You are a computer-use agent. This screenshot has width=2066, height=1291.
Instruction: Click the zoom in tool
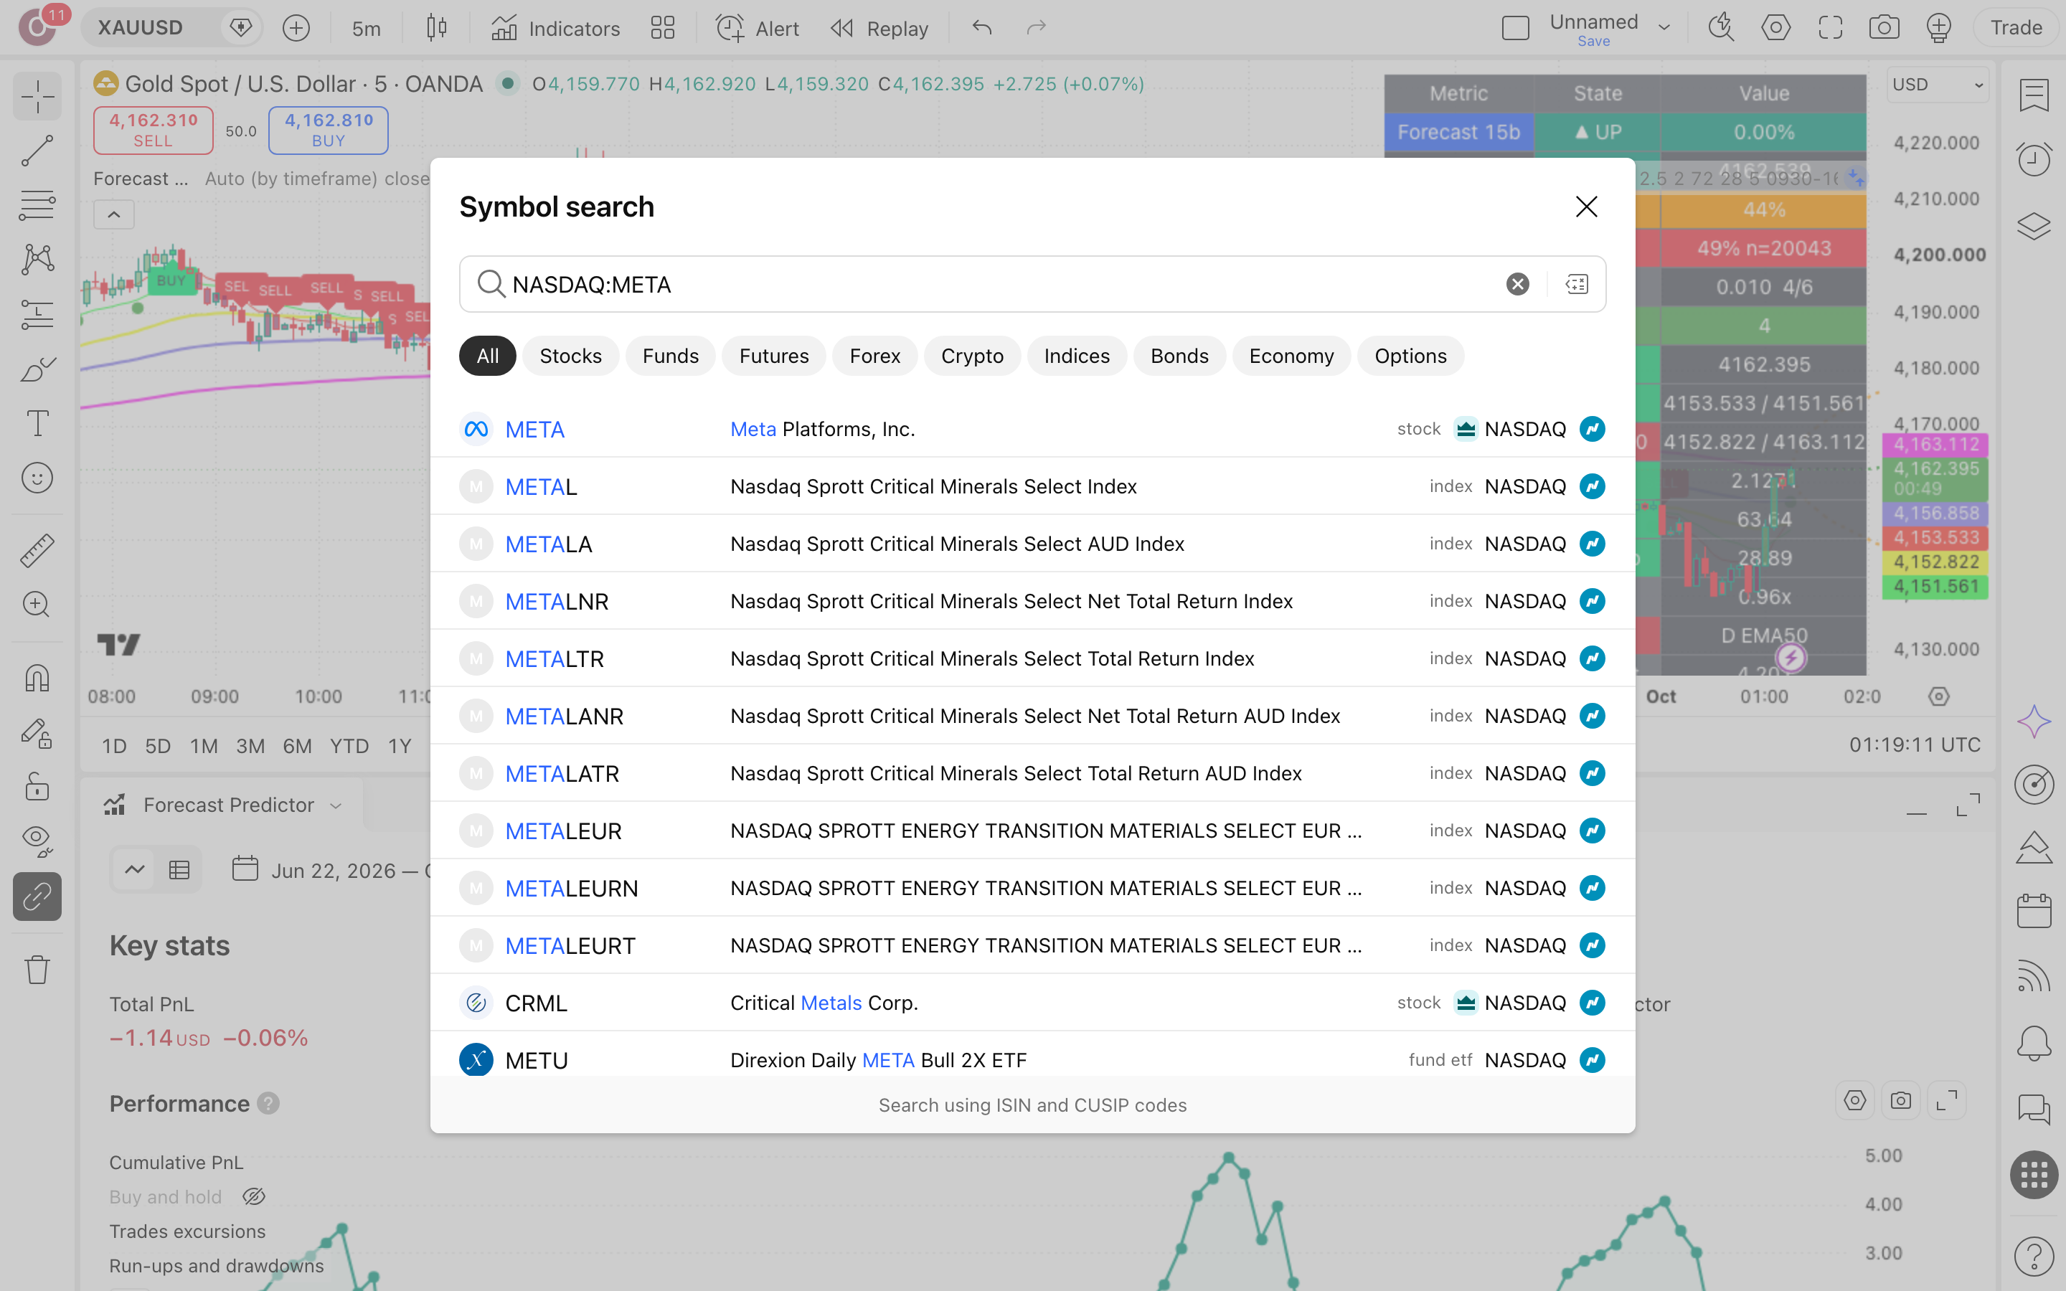[37, 605]
